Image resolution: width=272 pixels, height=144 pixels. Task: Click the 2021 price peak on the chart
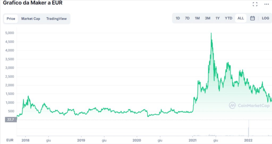(211, 33)
